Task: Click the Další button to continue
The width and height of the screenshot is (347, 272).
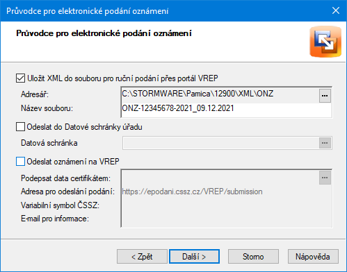Action: coord(194,256)
